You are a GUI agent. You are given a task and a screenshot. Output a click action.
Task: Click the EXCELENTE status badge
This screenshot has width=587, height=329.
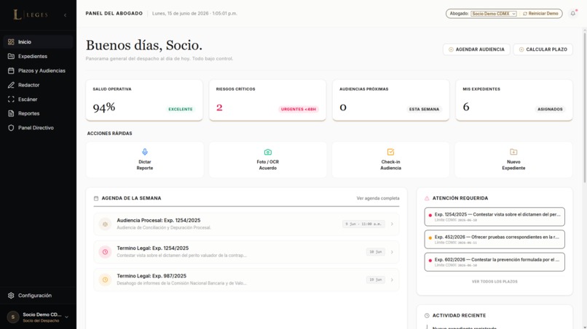(181, 110)
